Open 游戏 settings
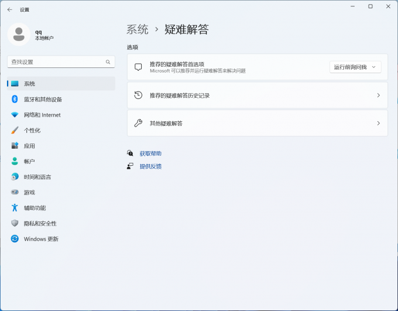398x311 pixels. 61,192
